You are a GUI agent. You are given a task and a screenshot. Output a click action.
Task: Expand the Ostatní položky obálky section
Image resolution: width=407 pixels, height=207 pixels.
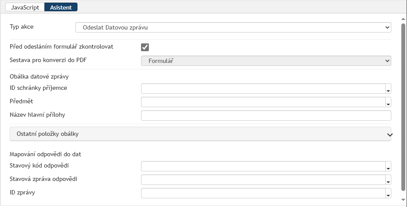200,134
